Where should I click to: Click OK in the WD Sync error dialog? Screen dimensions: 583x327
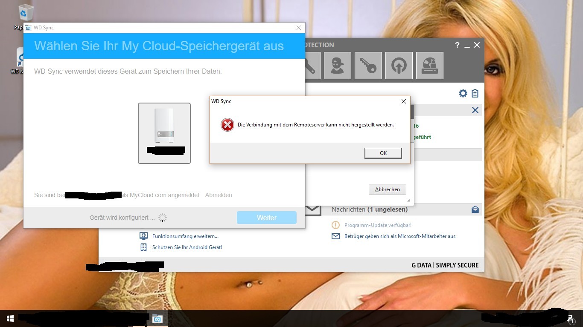point(383,153)
